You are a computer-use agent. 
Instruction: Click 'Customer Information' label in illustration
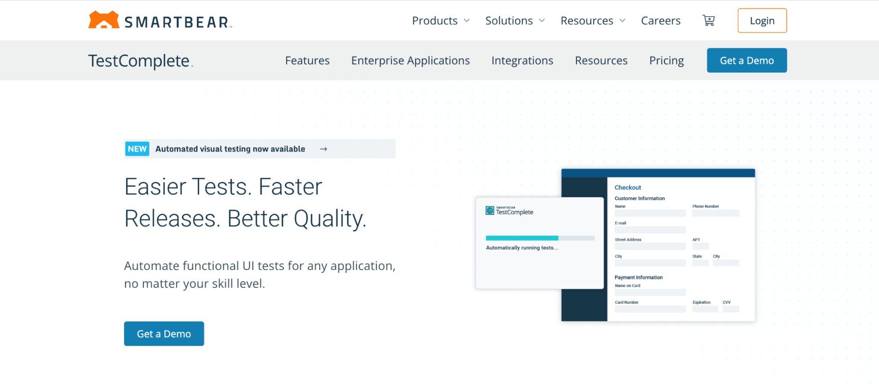click(640, 198)
